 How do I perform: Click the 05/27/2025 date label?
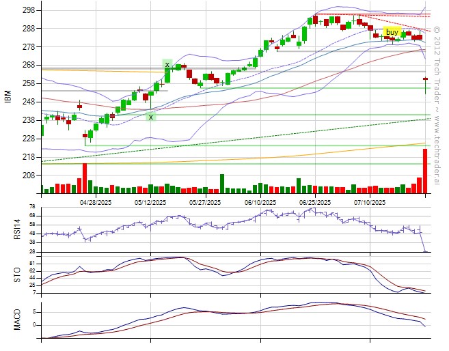[205, 203]
